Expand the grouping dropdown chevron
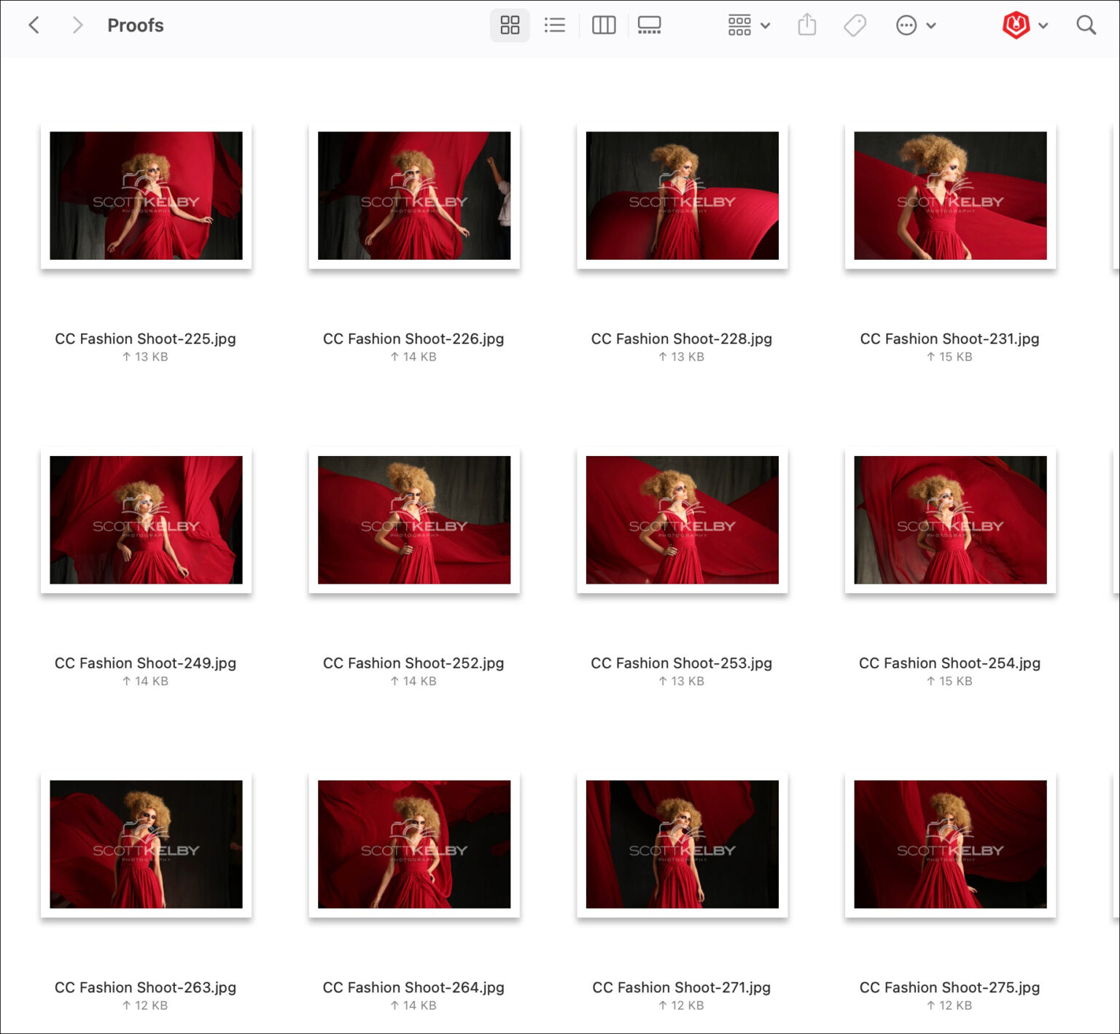The width and height of the screenshot is (1120, 1034). [765, 25]
